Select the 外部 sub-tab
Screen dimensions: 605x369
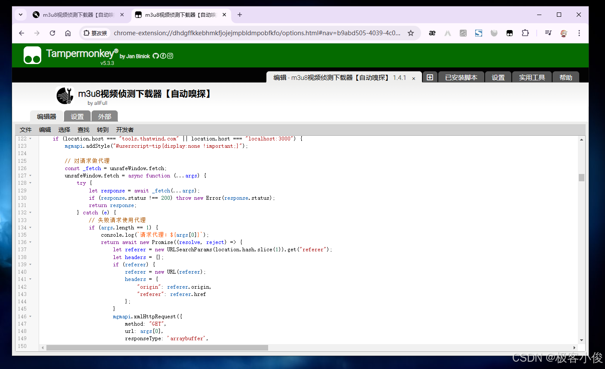pyautogui.click(x=104, y=116)
